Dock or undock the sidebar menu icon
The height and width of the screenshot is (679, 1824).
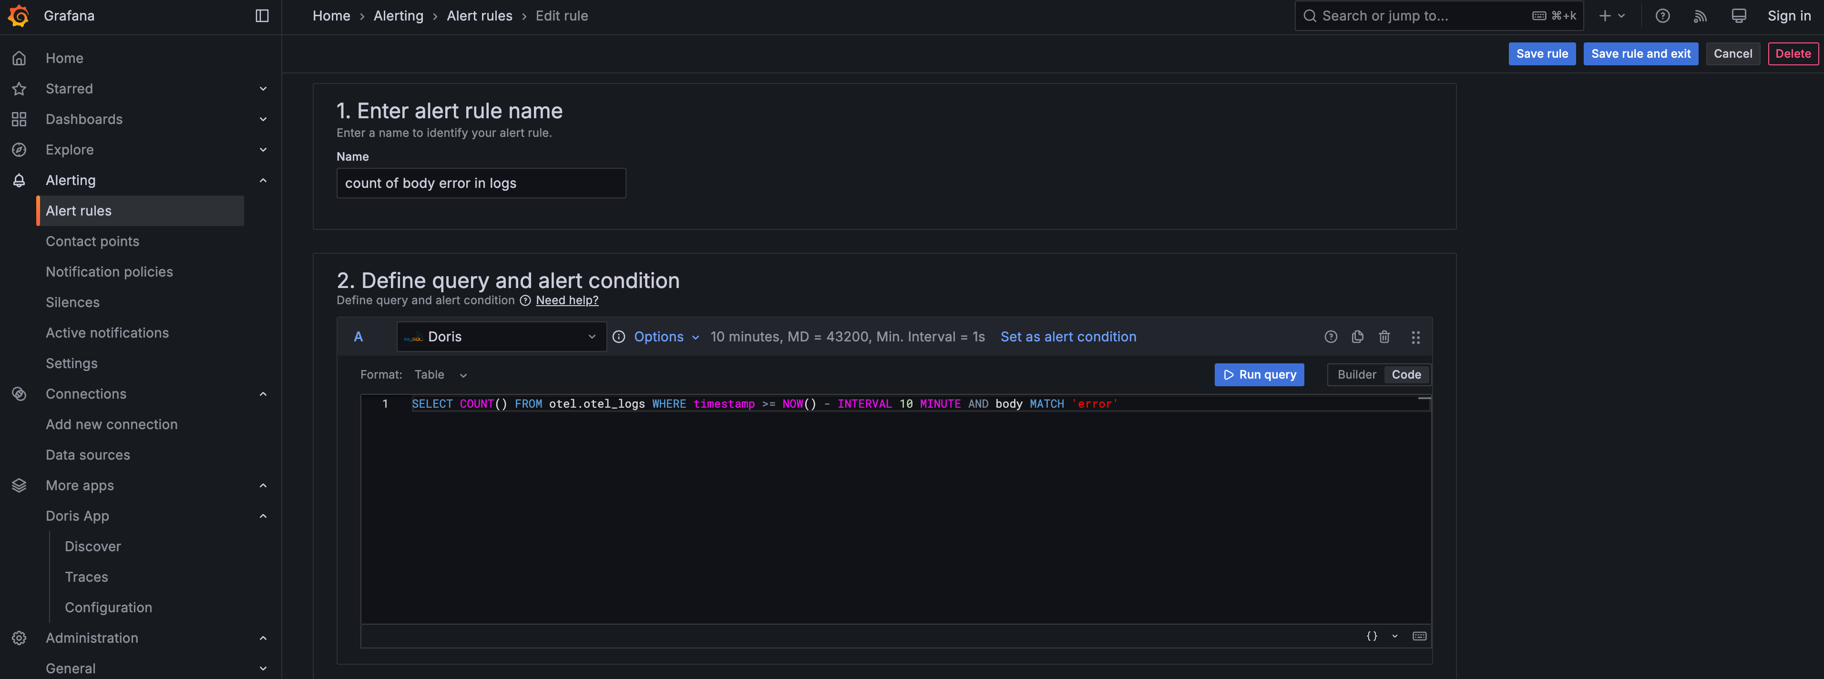point(262,16)
